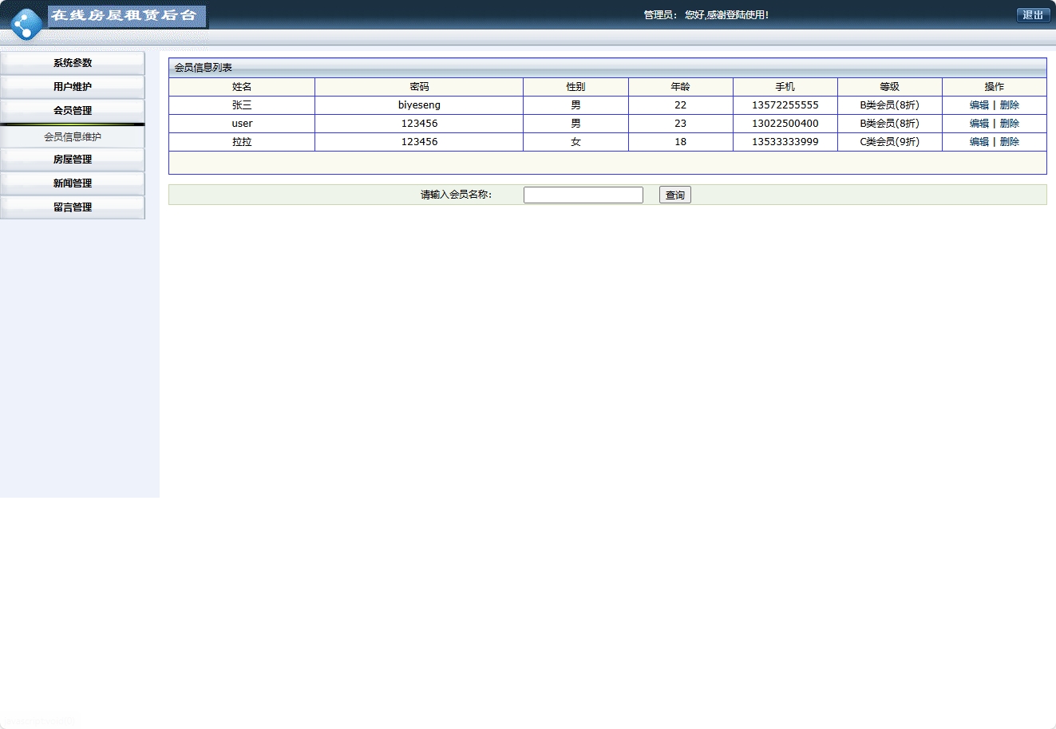Select the name cell 拉拉
The width and height of the screenshot is (1056, 729).
coord(242,142)
